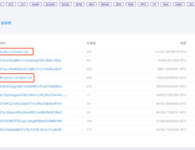This screenshot has height=150, width=195.
Task: Click the 61298.65505542 BTC balance
Action: (x=171, y=121)
